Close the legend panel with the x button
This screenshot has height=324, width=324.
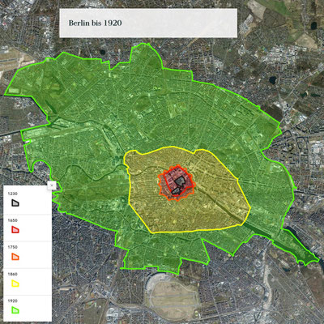[52, 185]
